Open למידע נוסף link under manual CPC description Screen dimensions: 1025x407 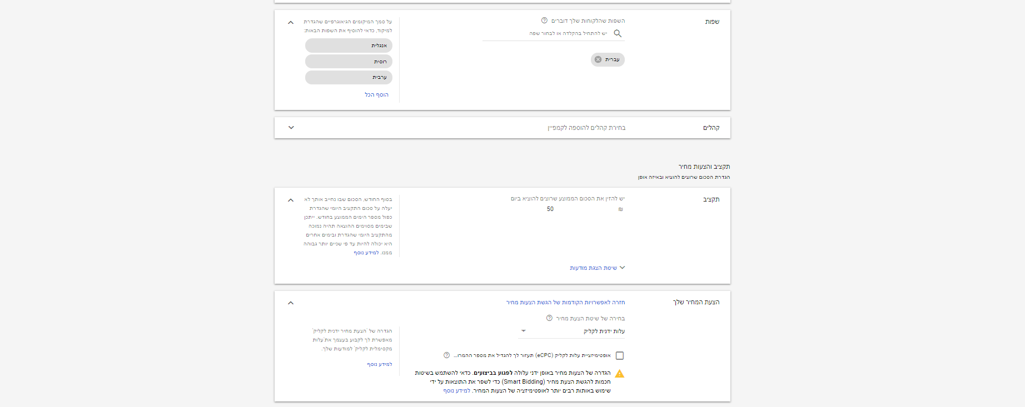(x=380, y=364)
